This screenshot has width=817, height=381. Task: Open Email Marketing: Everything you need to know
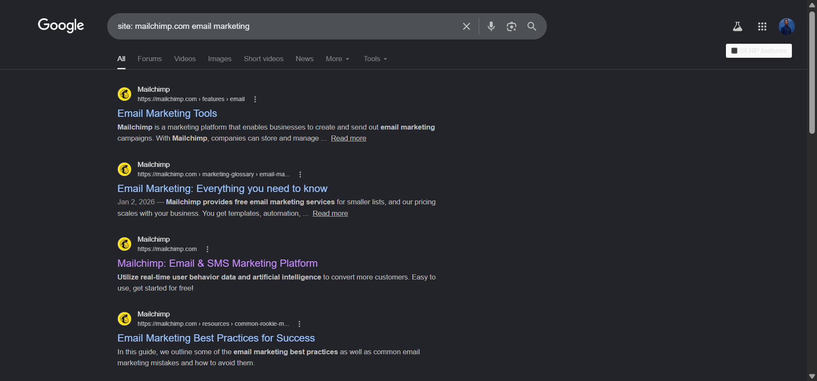coord(222,189)
